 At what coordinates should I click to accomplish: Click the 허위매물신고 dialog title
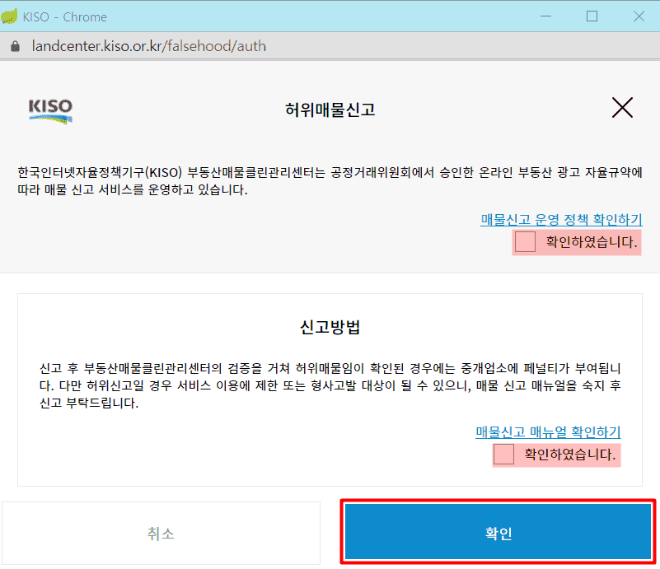[x=330, y=110]
